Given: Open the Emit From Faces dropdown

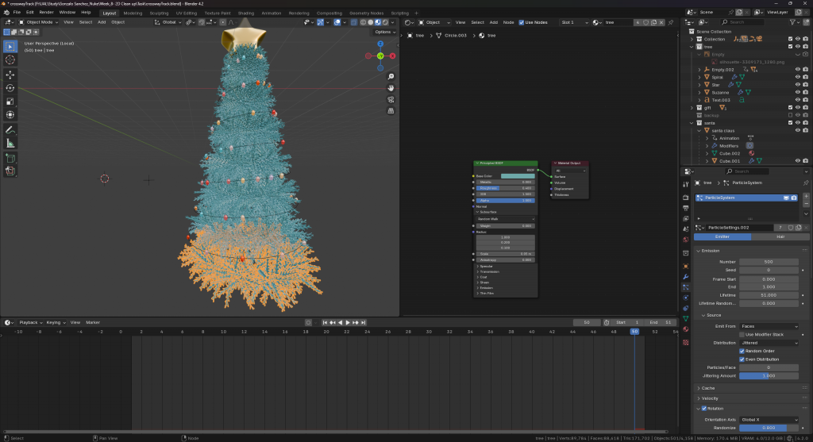Looking at the screenshot, I should pos(769,326).
